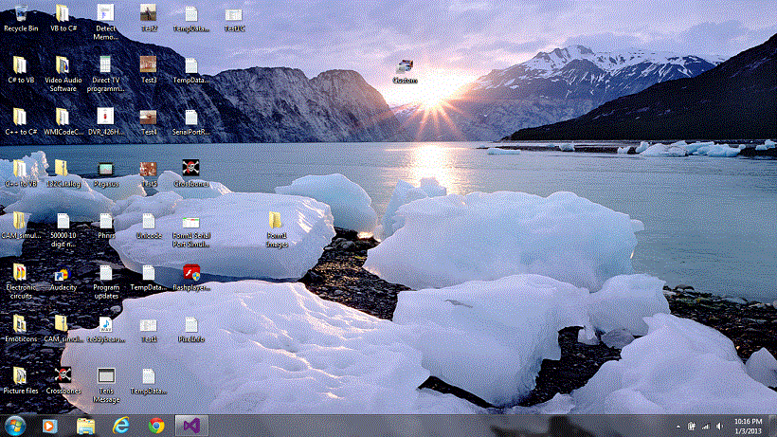Select the Detect Memo... document icon
The width and height of the screenshot is (777, 437).
coord(105,23)
